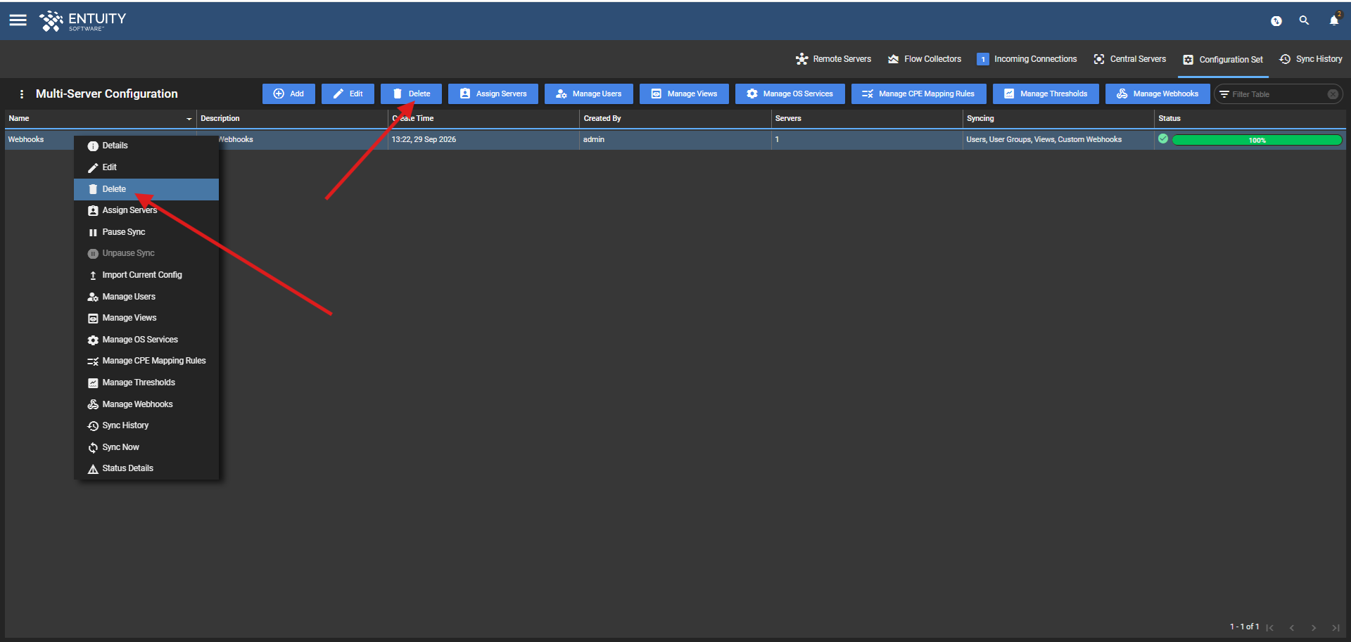Switch to the Flow Collectors tab
1351x642 pixels.
(925, 59)
